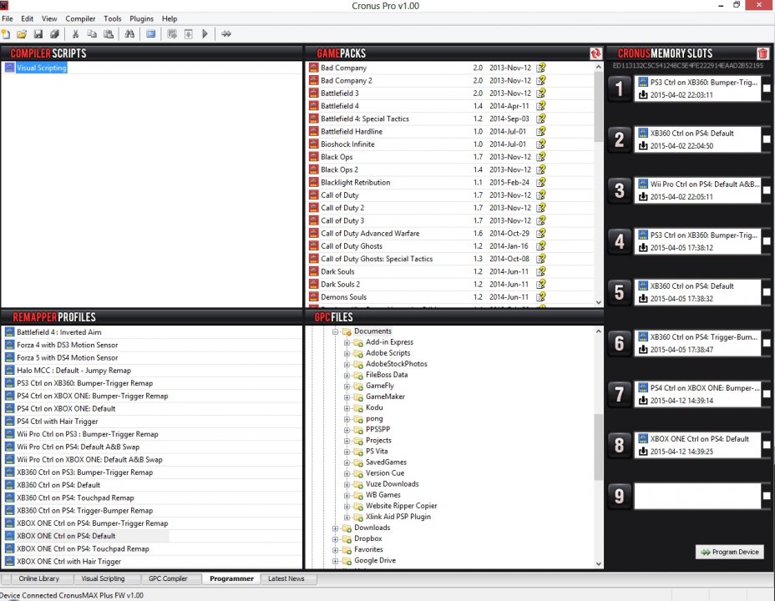The height and width of the screenshot is (601, 775).
Task: Click the Program Device button
Action: [730, 552]
